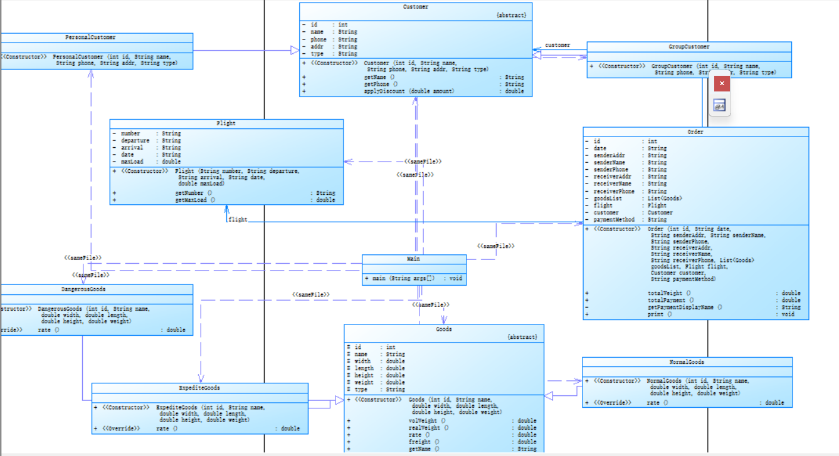Select the Goods class title
The height and width of the screenshot is (456, 839).
444,329
